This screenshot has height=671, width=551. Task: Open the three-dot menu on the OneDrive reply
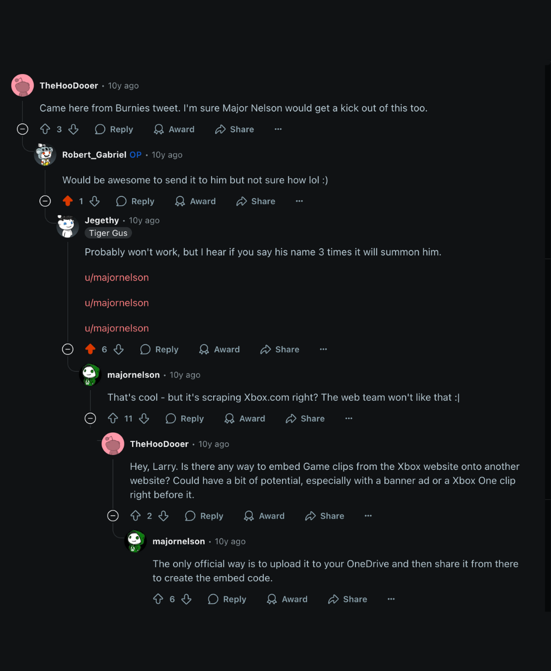(390, 599)
